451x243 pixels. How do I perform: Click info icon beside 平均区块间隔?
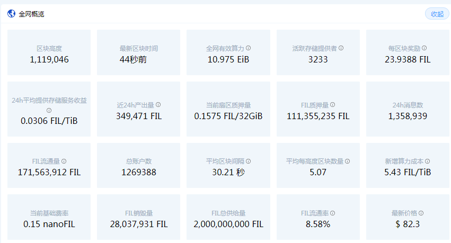pyautogui.click(x=249, y=161)
